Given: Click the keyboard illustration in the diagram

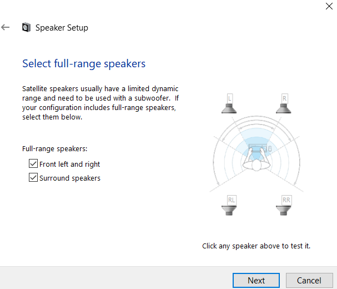Looking at the screenshot, I should (x=258, y=148).
